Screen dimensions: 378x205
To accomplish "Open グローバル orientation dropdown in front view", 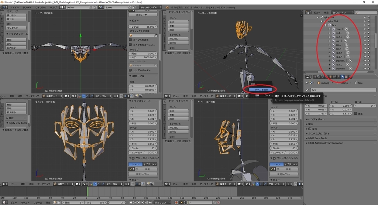I will click(113, 184).
